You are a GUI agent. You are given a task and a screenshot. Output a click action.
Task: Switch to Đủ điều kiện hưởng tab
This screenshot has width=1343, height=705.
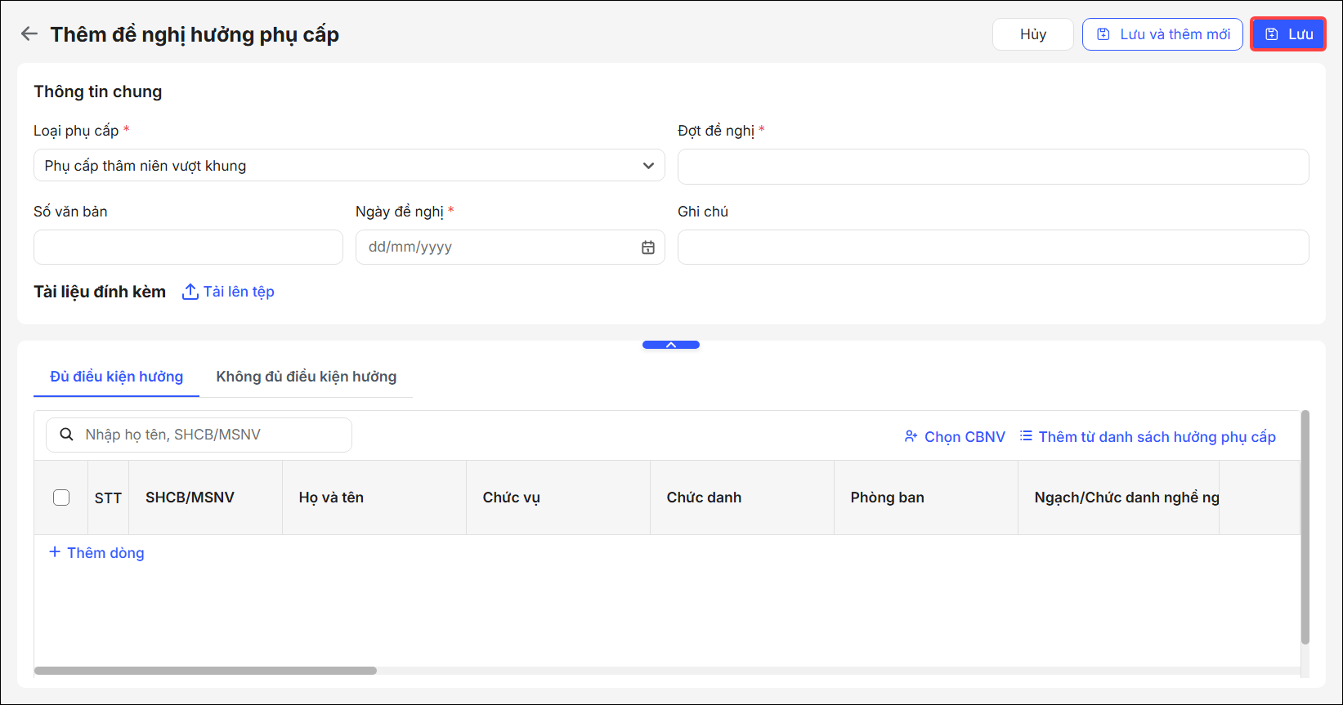pos(116,377)
